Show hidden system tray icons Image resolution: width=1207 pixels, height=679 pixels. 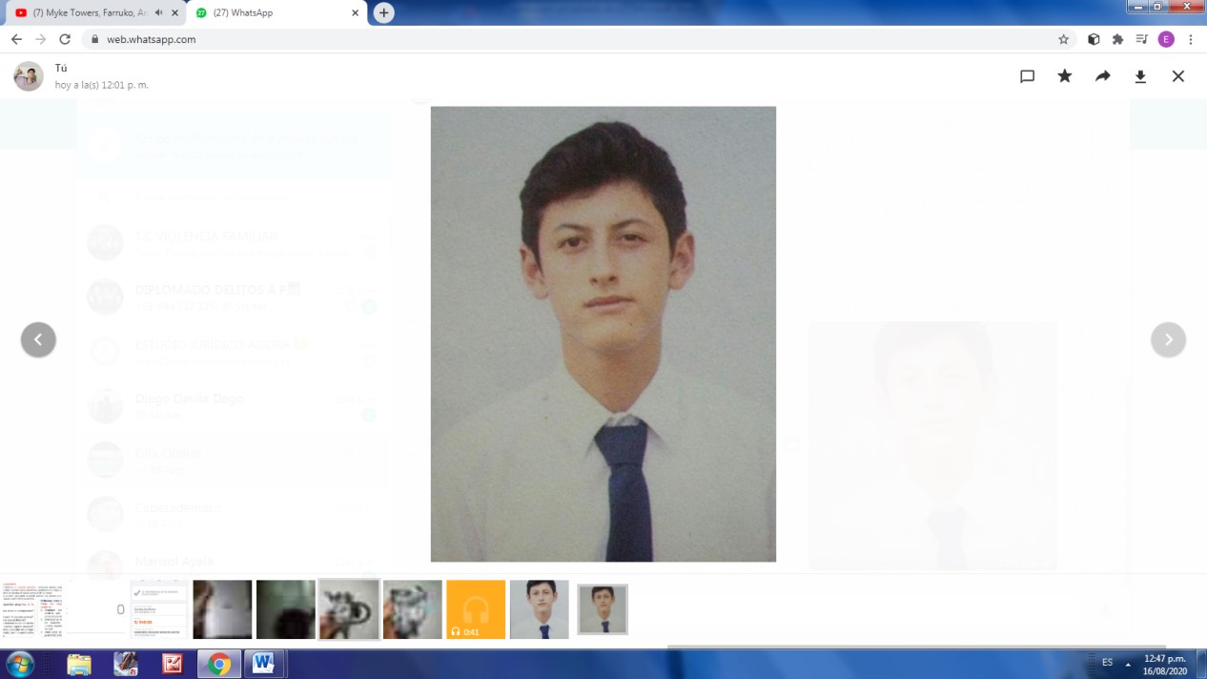1128,663
